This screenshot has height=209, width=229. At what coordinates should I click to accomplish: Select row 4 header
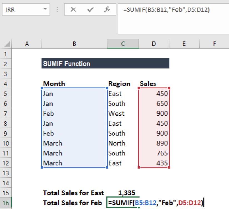[x=6, y=84]
